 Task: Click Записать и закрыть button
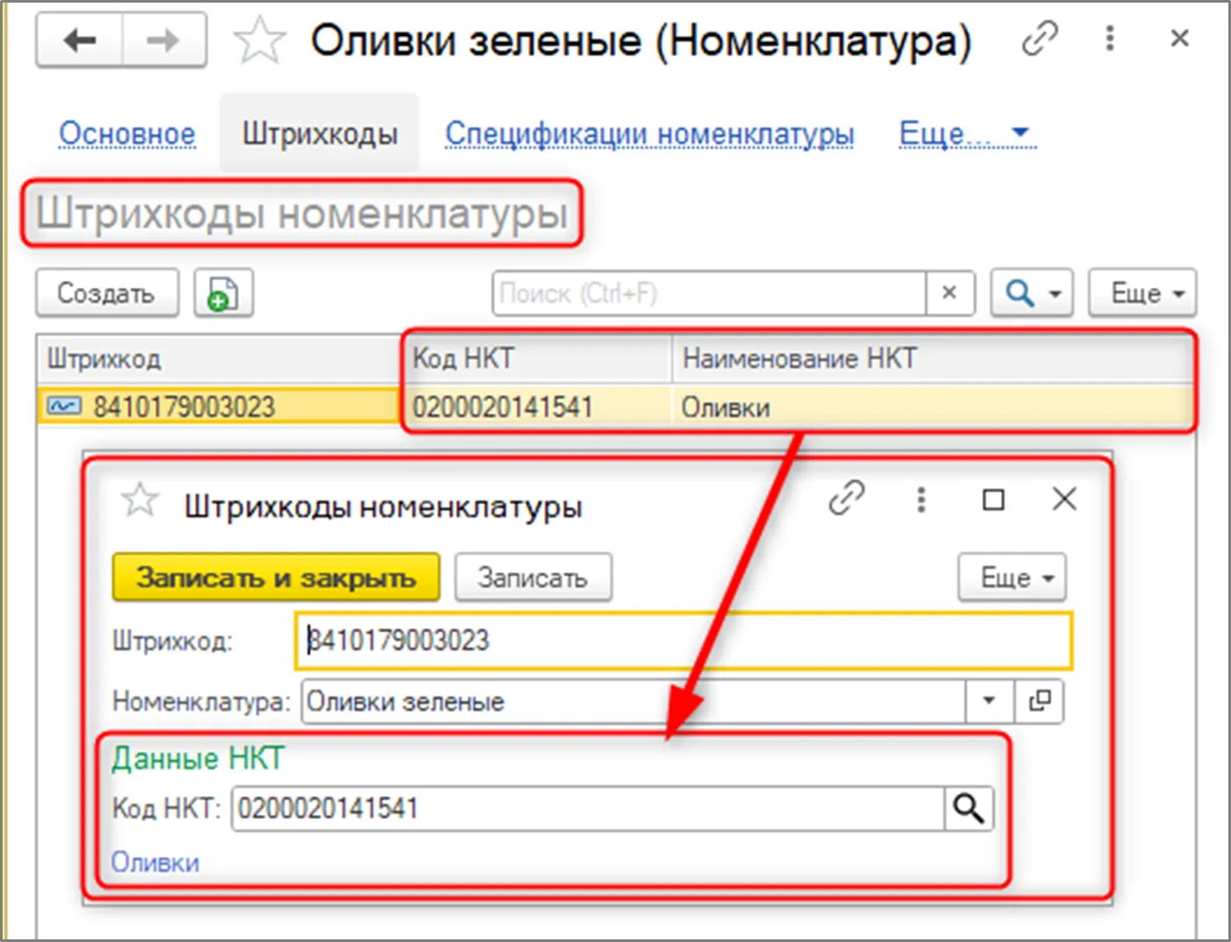click(276, 577)
